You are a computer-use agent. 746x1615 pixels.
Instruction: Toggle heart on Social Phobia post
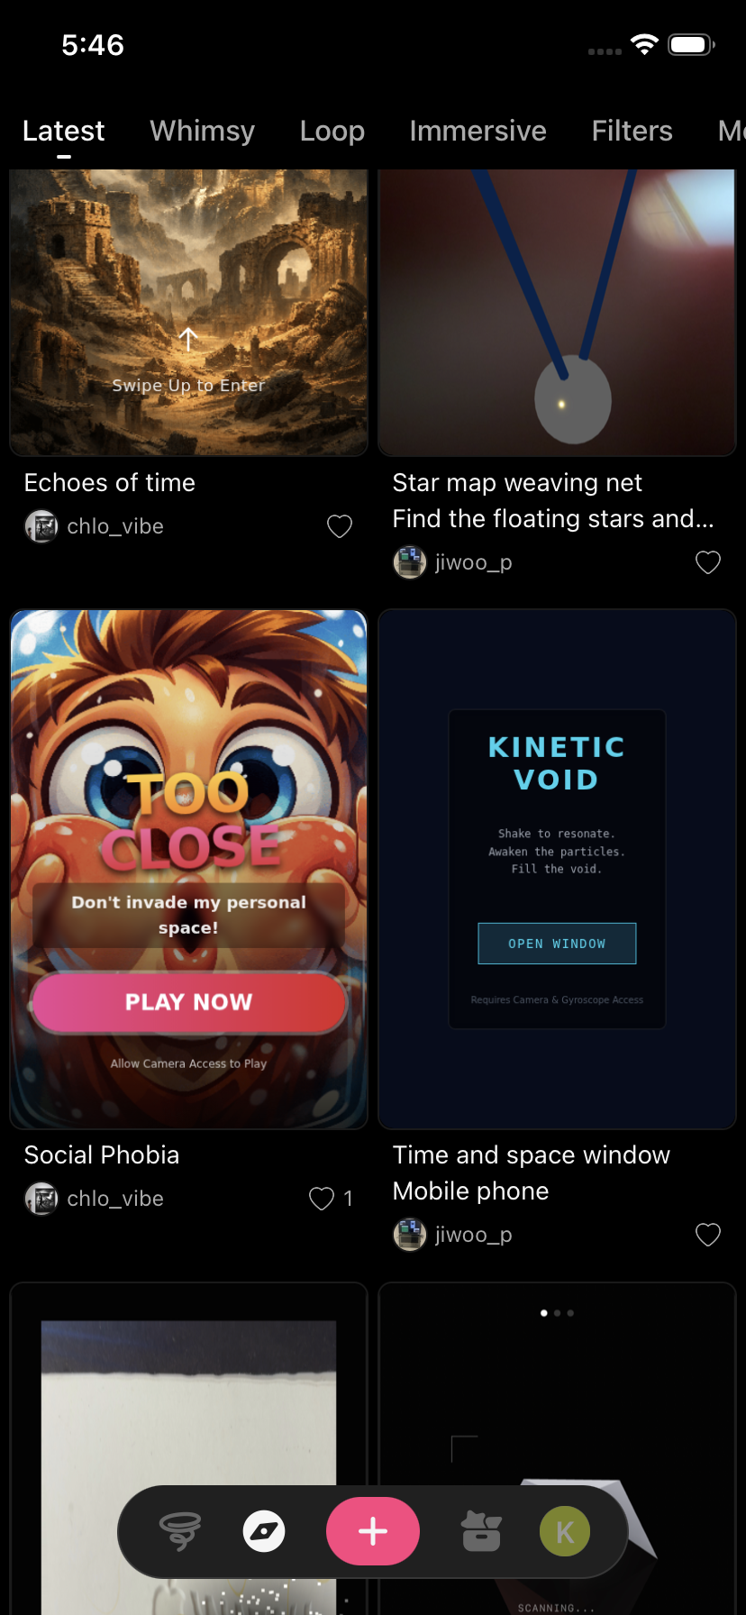click(x=322, y=1199)
